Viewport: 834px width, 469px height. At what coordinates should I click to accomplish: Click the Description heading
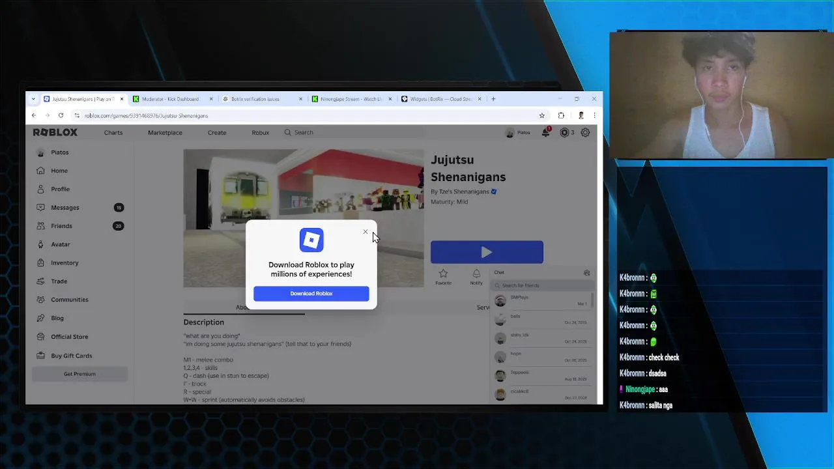point(203,322)
